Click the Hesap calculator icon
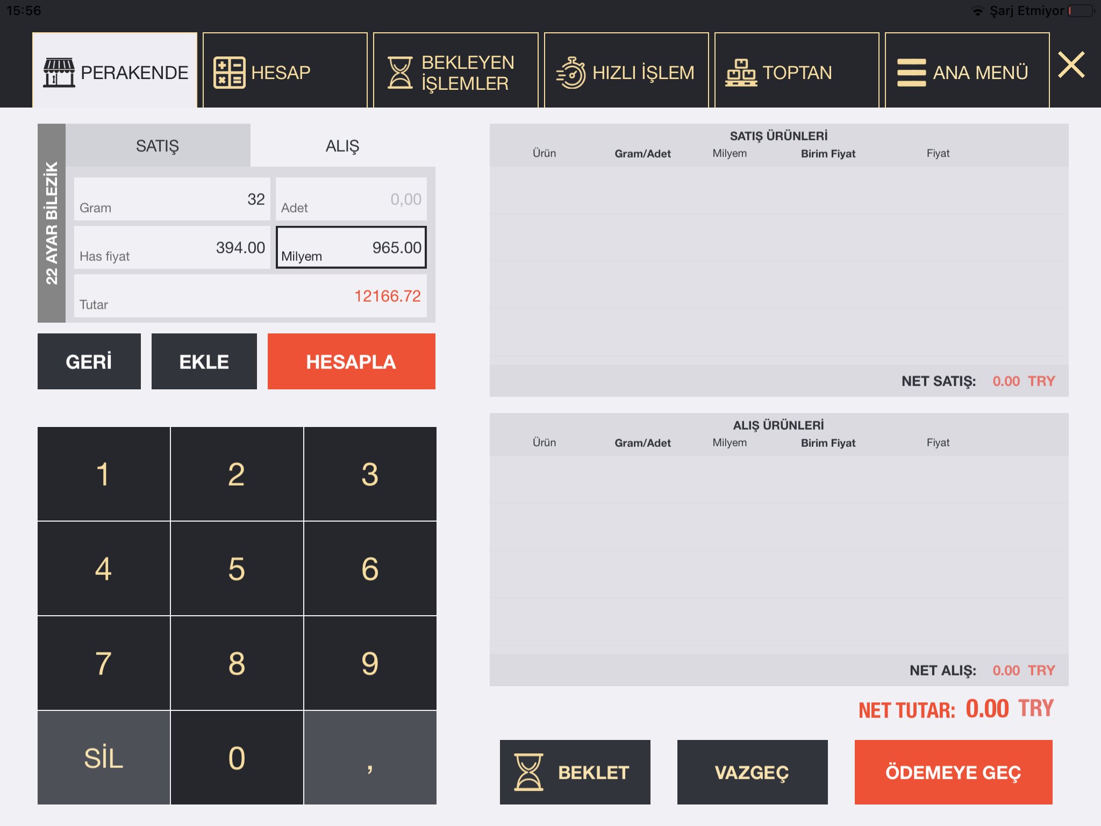1101x826 pixels. click(x=230, y=72)
